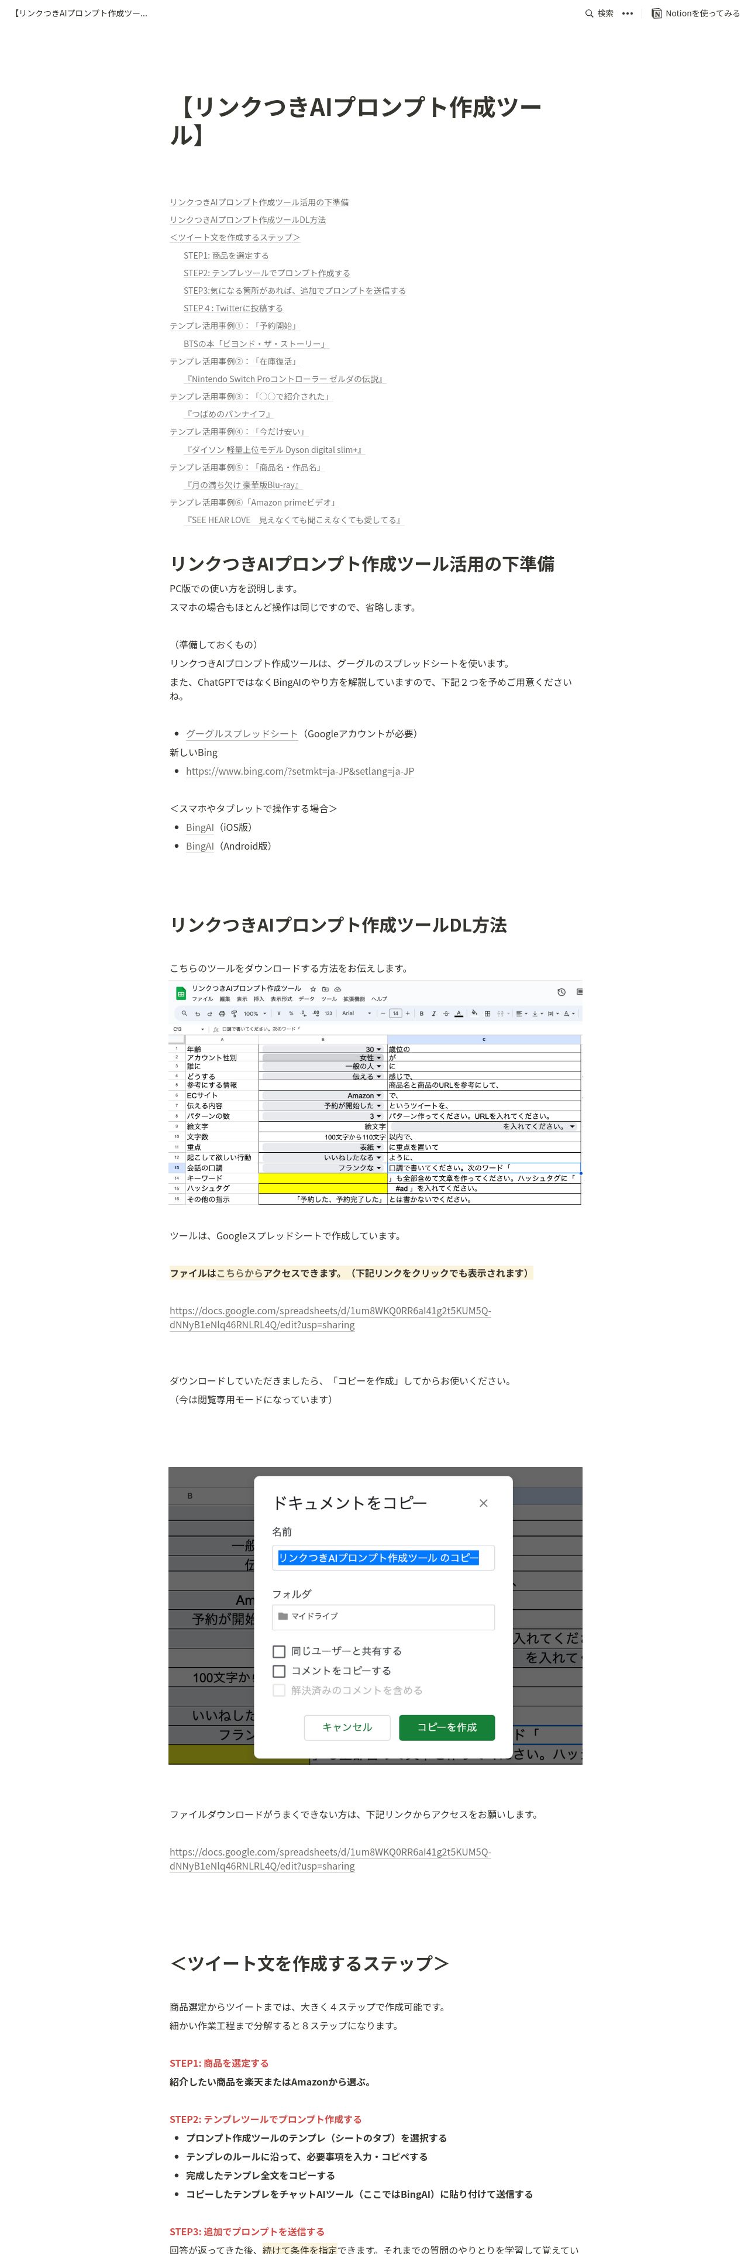Viewport: 751px width, 2254px height.
Task: Click the green コピーを作成 button in the image
Action: coord(447,1727)
